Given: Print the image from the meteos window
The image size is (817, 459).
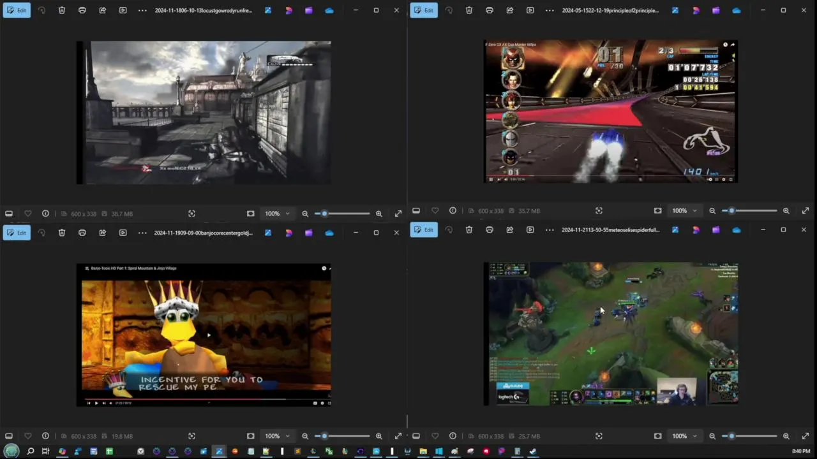Looking at the screenshot, I should 490,229.
